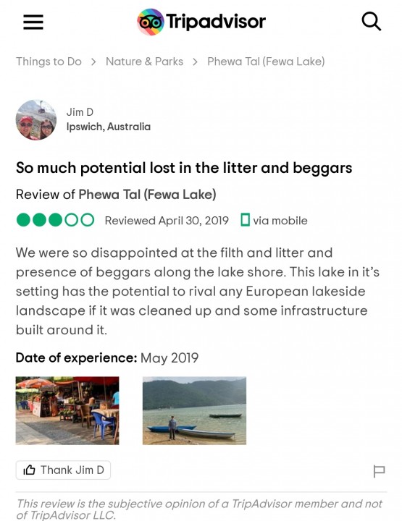The width and height of the screenshot is (402, 521).
Task: Click the mobile phone icon beside via mobile
Action: coord(245,220)
